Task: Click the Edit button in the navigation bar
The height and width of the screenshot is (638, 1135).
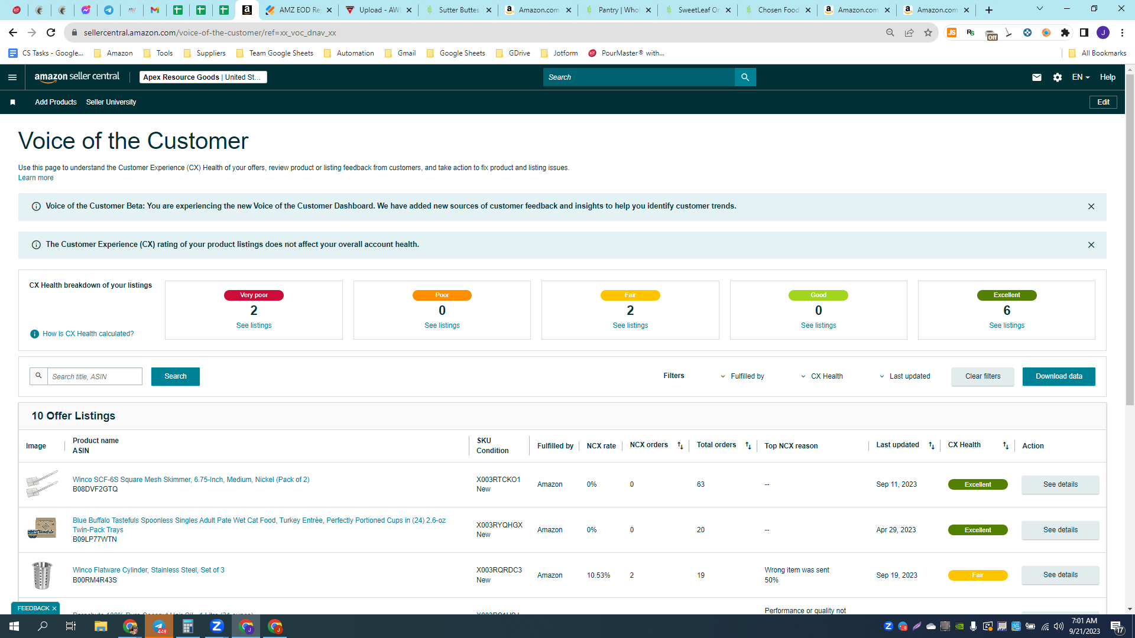Action: [1103, 102]
